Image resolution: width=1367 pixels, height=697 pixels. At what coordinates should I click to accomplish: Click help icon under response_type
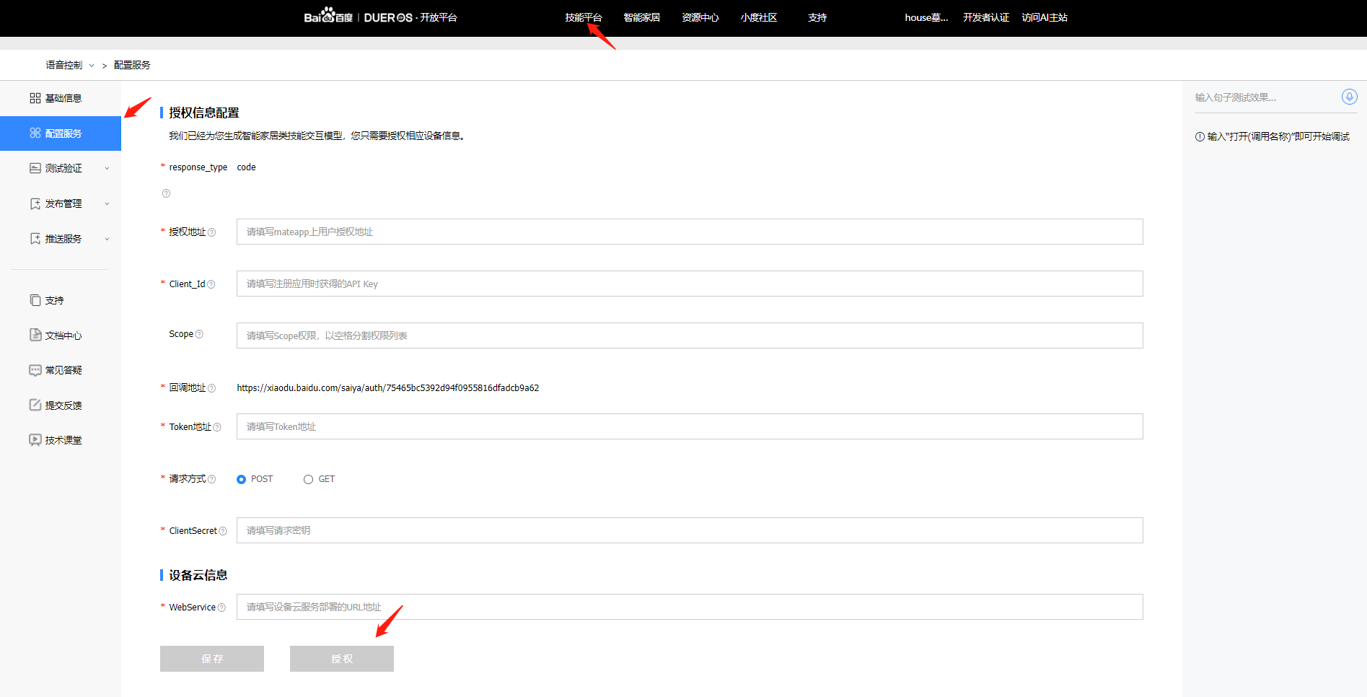click(166, 193)
